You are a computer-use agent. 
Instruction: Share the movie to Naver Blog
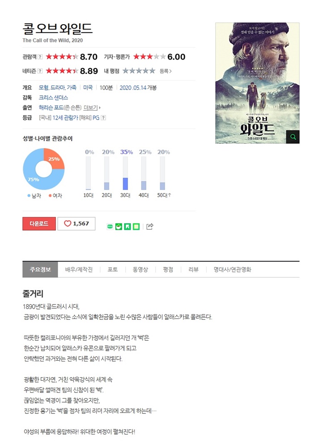pyautogui.click(x=110, y=227)
